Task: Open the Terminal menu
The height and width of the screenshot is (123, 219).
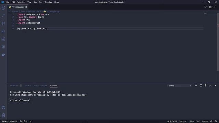Action: click(48, 2)
